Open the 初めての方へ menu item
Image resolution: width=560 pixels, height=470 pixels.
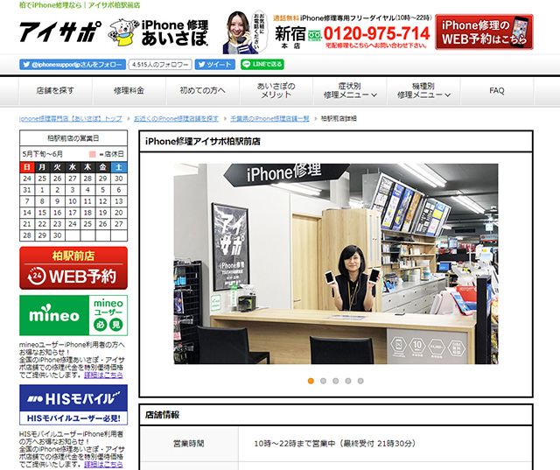tap(202, 91)
